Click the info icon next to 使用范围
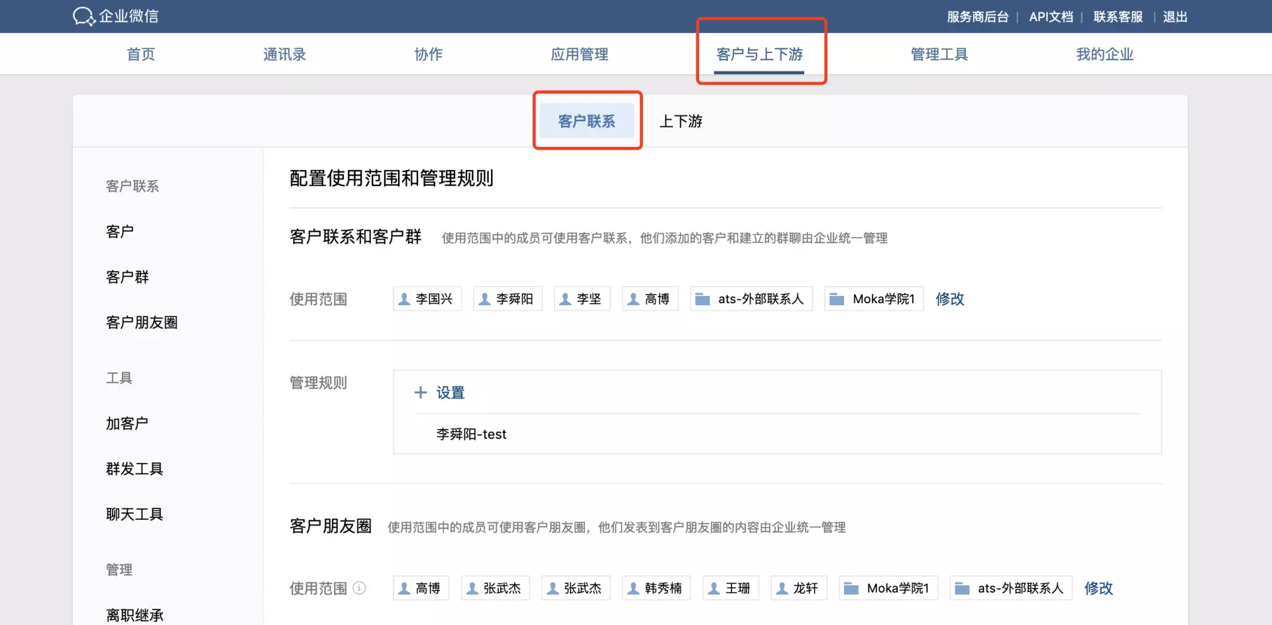1272x625 pixels. coord(359,588)
